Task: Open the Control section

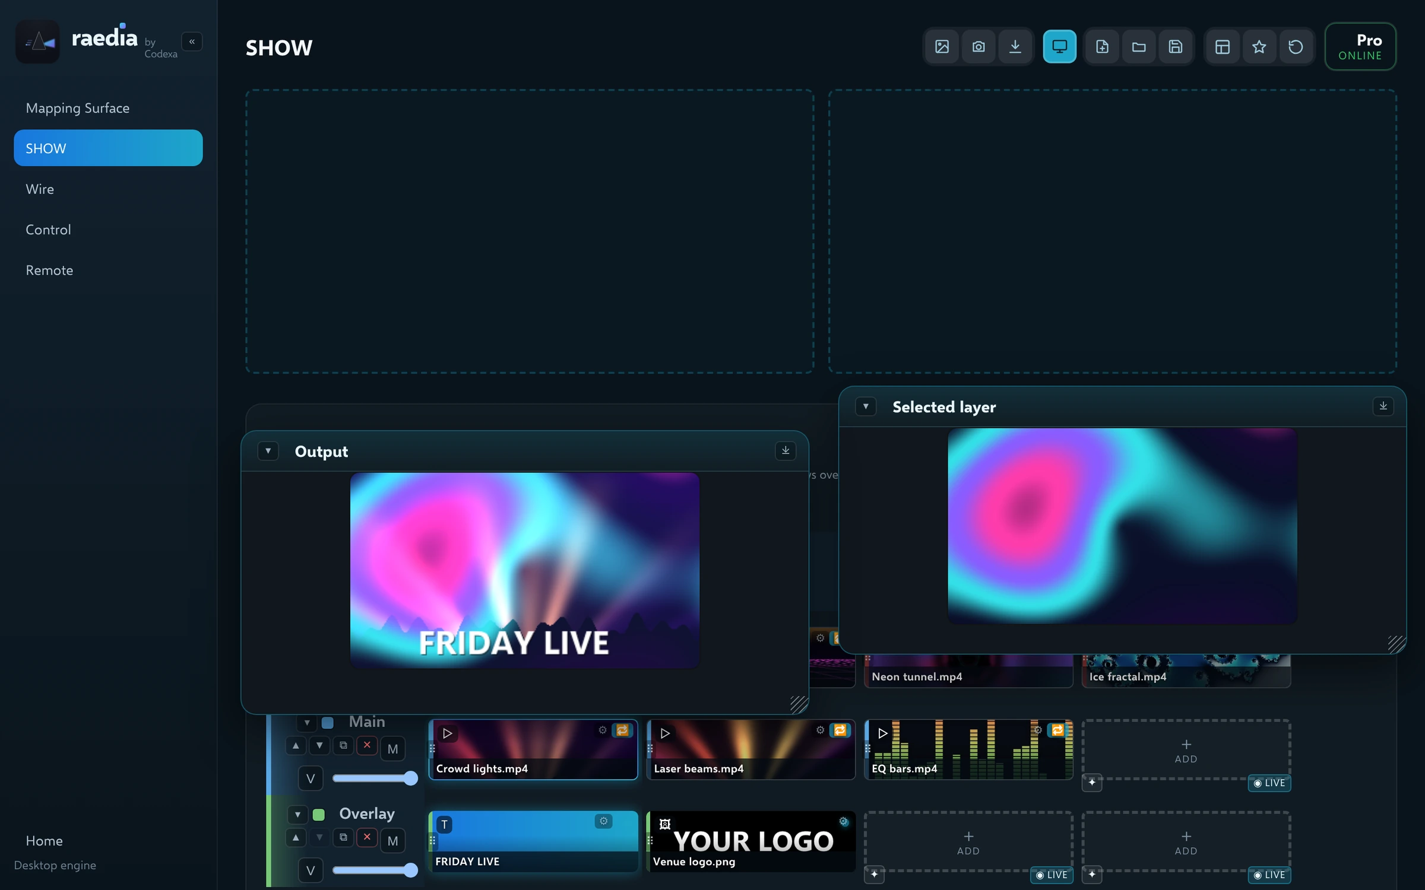Action: point(108,229)
